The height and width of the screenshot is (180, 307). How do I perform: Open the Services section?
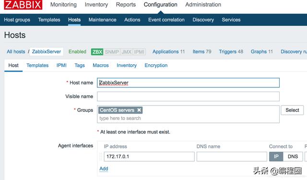point(231,20)
